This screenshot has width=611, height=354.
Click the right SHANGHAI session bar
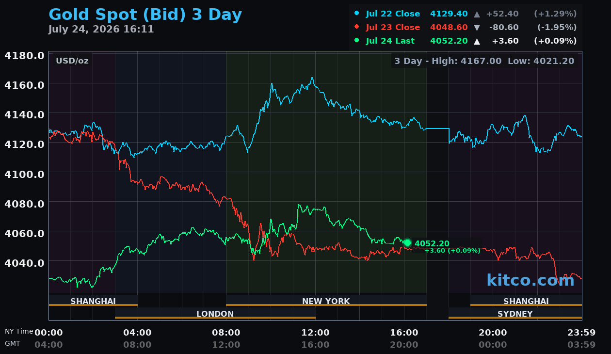(x=526, y=301)
